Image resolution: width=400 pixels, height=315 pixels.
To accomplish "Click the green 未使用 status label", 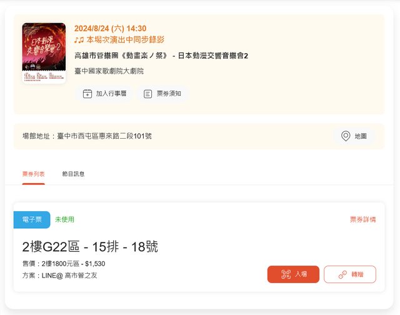I will 64,219.
